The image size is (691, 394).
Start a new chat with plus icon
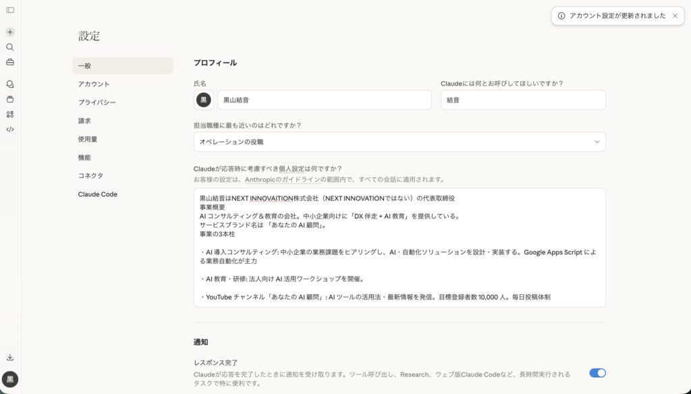10,32
